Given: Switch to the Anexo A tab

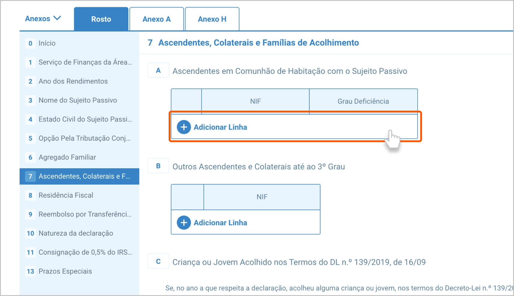Looking at the screenshot, I should coord(156,19).
